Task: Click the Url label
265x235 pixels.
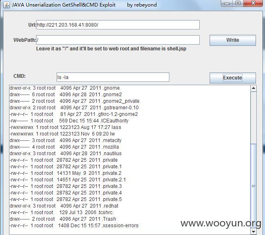Action: pos(32,25)
